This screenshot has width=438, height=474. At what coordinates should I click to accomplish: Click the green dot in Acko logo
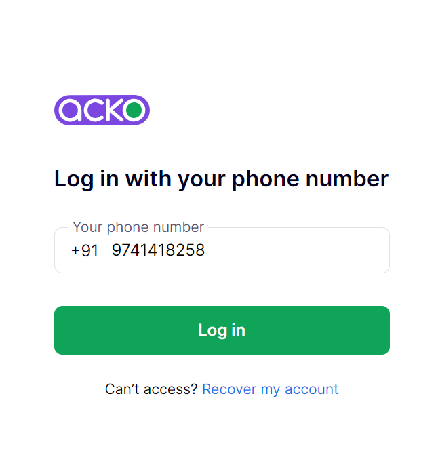(x=134, y=110)
